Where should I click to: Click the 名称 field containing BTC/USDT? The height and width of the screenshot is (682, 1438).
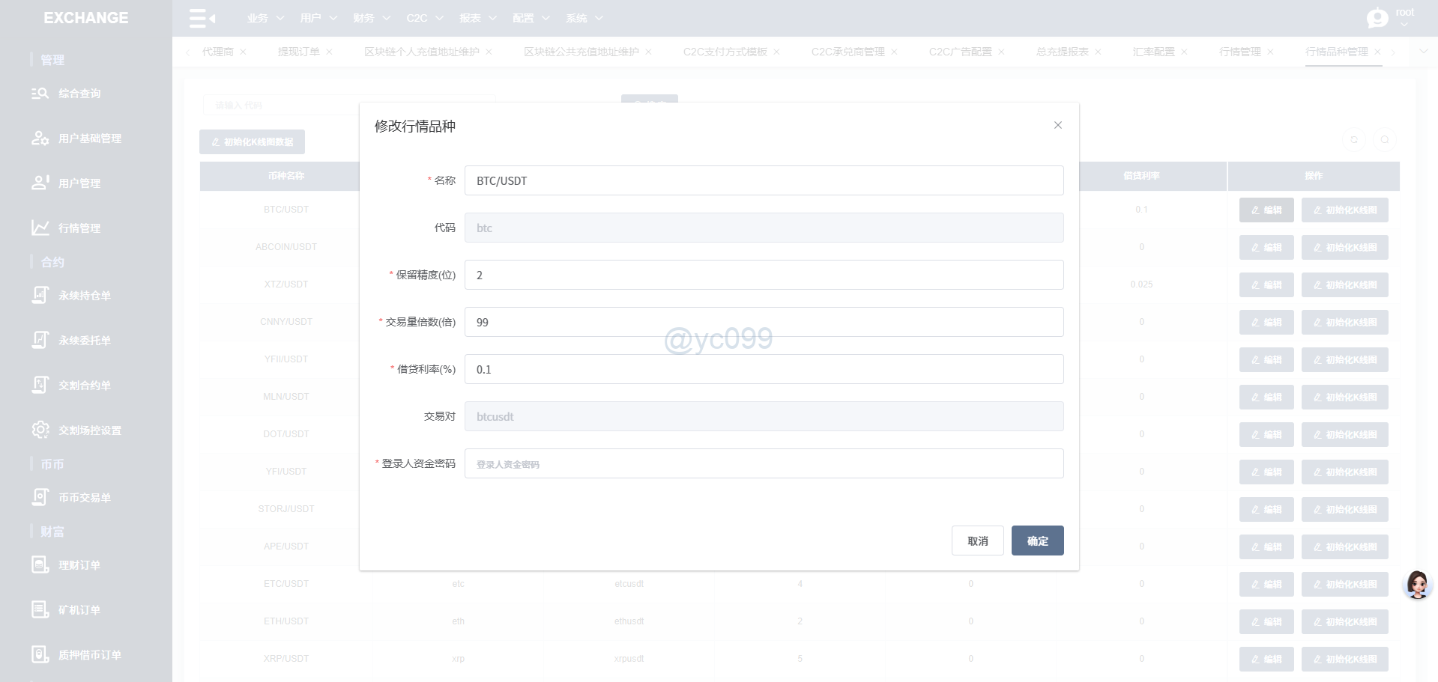point(764,181)
